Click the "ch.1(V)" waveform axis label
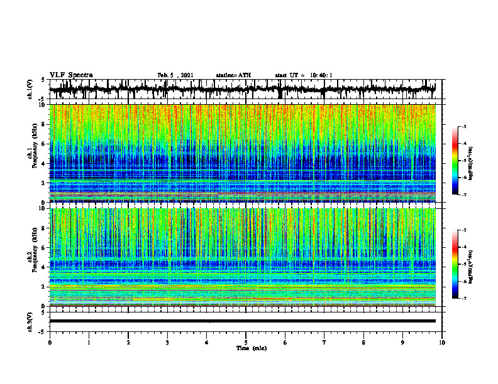The width and height of the screenshot is (498, 384). click(30, 89)
